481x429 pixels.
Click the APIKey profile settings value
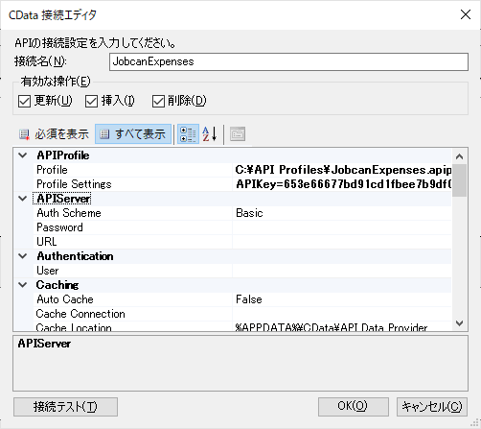point(344,184)
